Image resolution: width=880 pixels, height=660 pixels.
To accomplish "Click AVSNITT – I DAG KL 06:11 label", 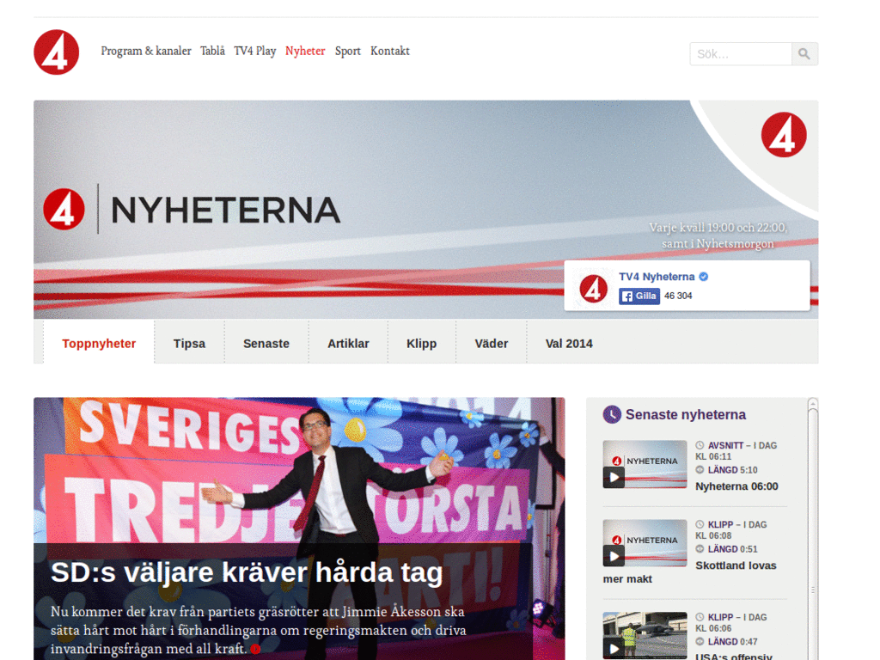I will click(x=736, y=451).
